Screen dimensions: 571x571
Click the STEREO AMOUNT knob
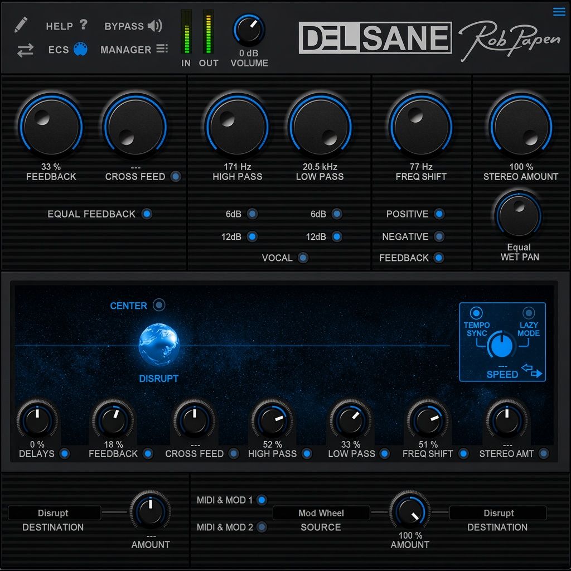click(x=521, y=125)
